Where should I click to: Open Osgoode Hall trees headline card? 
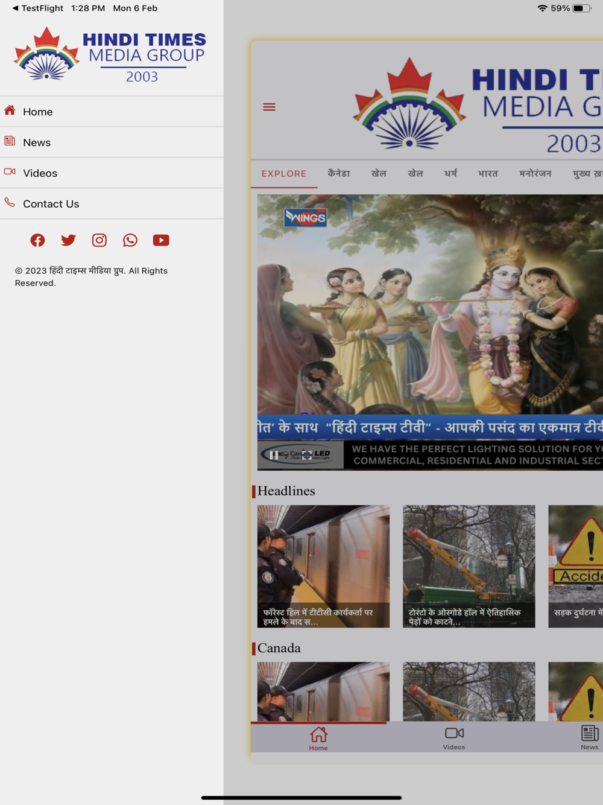point(469,566)
